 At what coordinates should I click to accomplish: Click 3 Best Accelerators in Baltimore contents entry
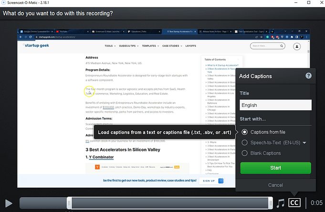pyautogui.click(x=220, y=101)
